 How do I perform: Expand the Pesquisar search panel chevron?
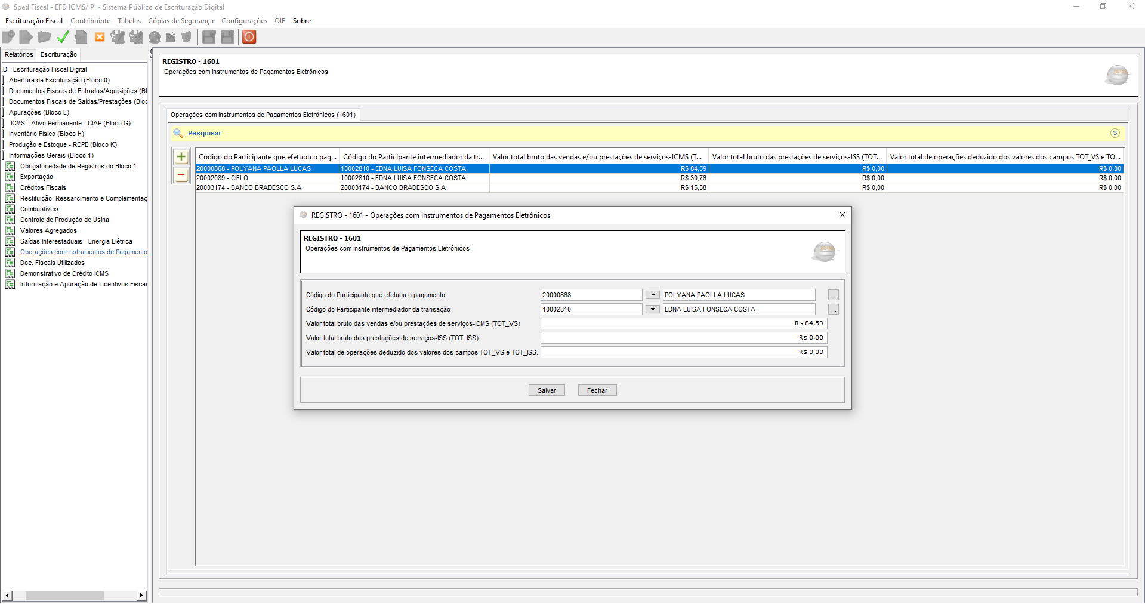coord(1115,133)
